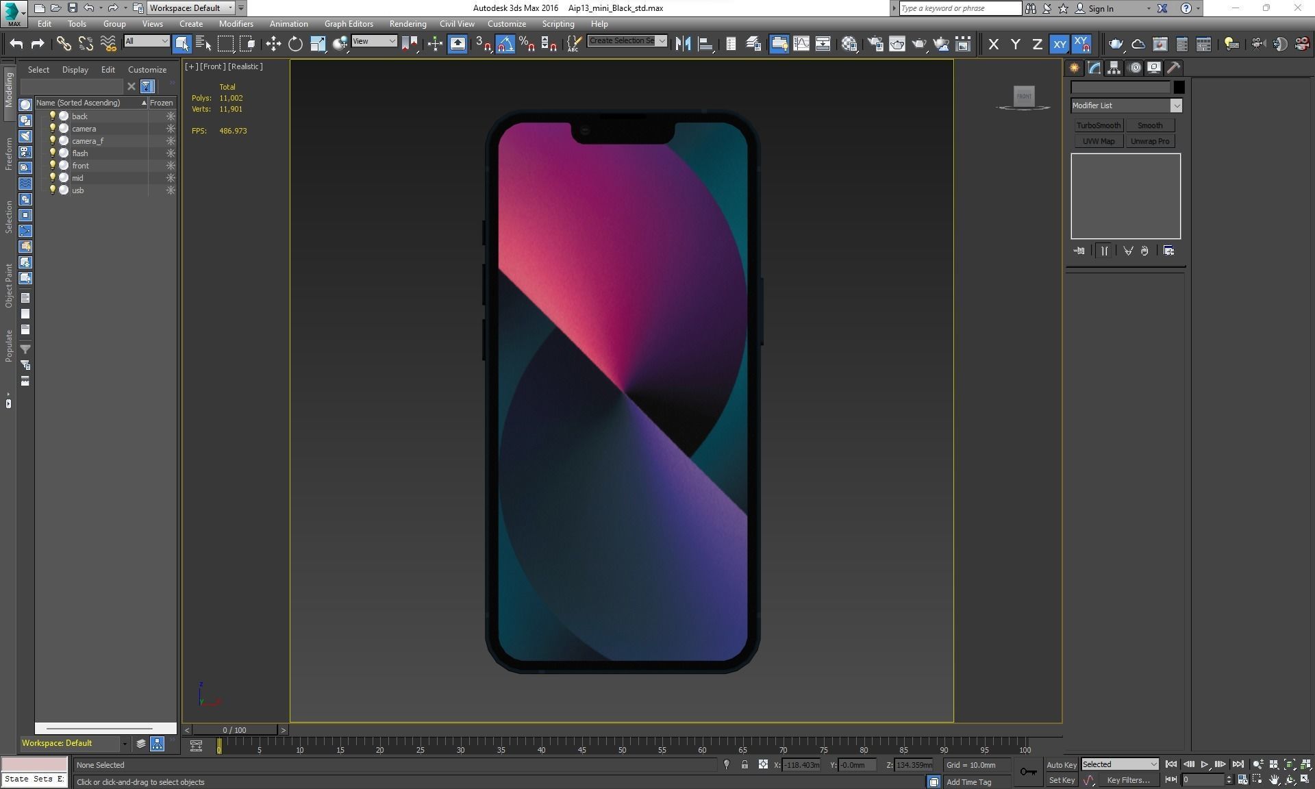Click the TurboSmooth modifier button
The image size is (1315, 789).
click(x=1098, y=125)
